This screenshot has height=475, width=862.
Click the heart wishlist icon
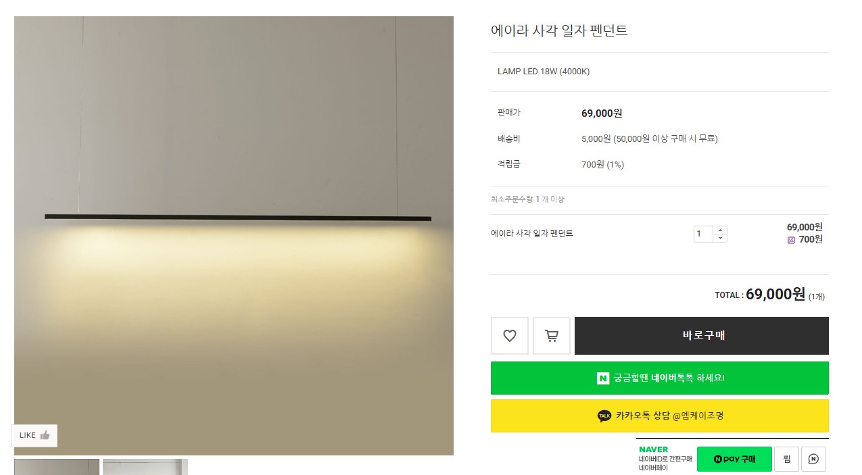[510, 336]
